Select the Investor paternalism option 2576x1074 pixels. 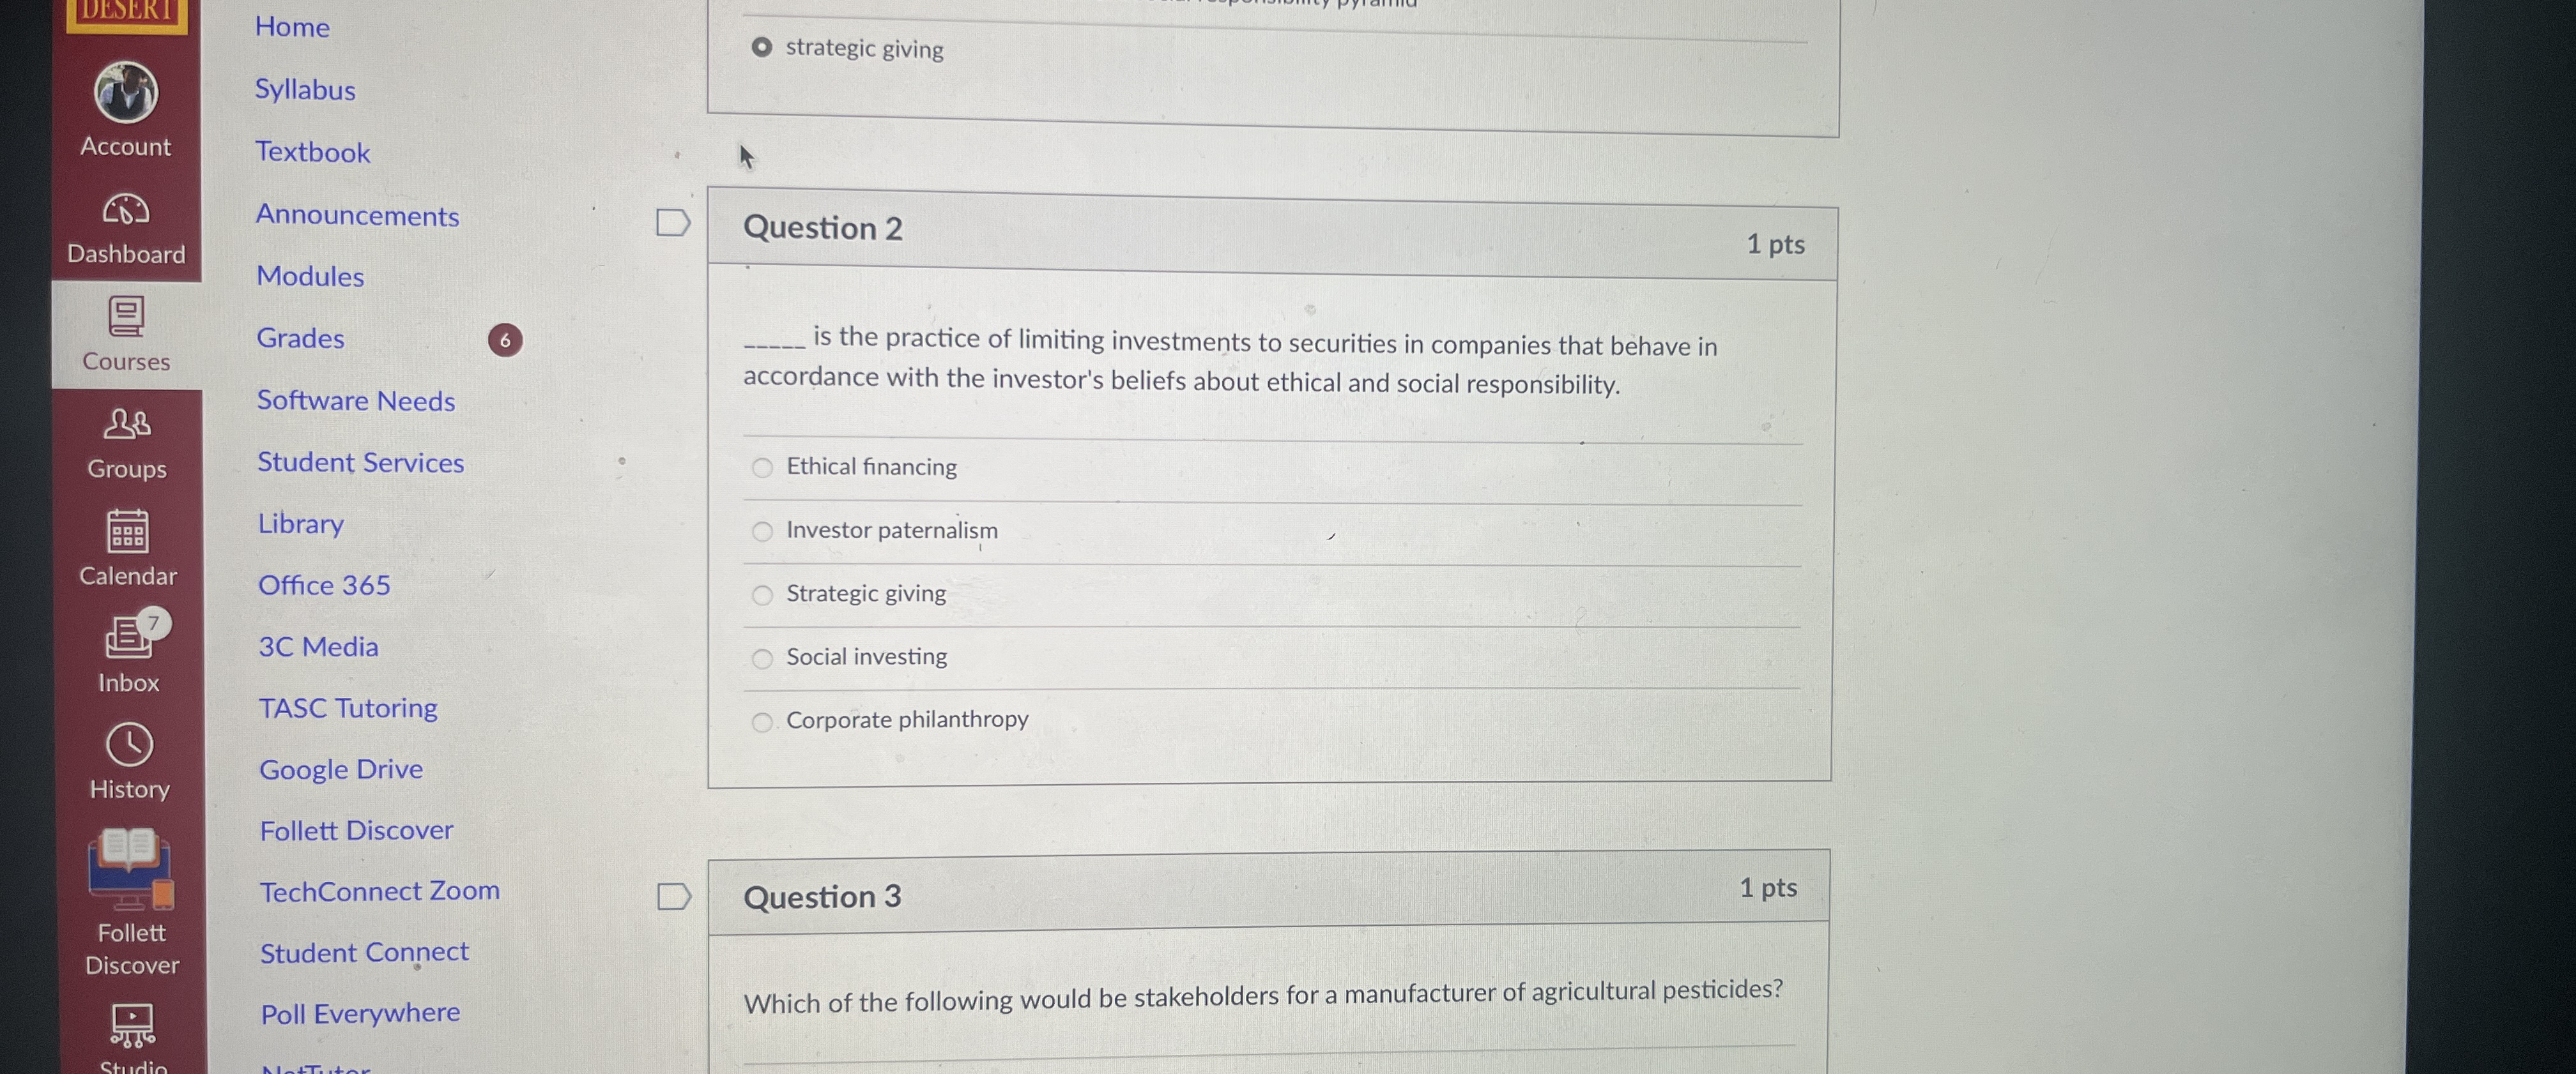tap(763, 533)
